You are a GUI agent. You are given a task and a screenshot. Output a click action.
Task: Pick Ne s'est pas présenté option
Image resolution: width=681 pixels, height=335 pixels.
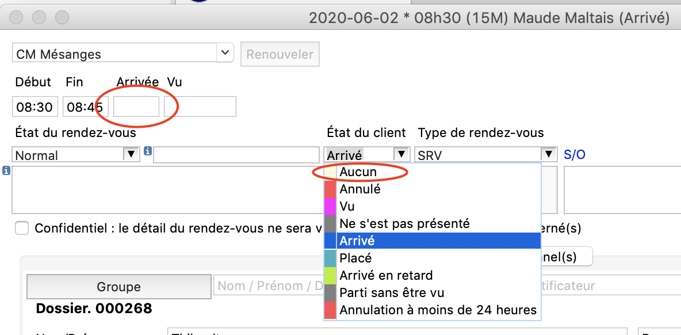404,223
